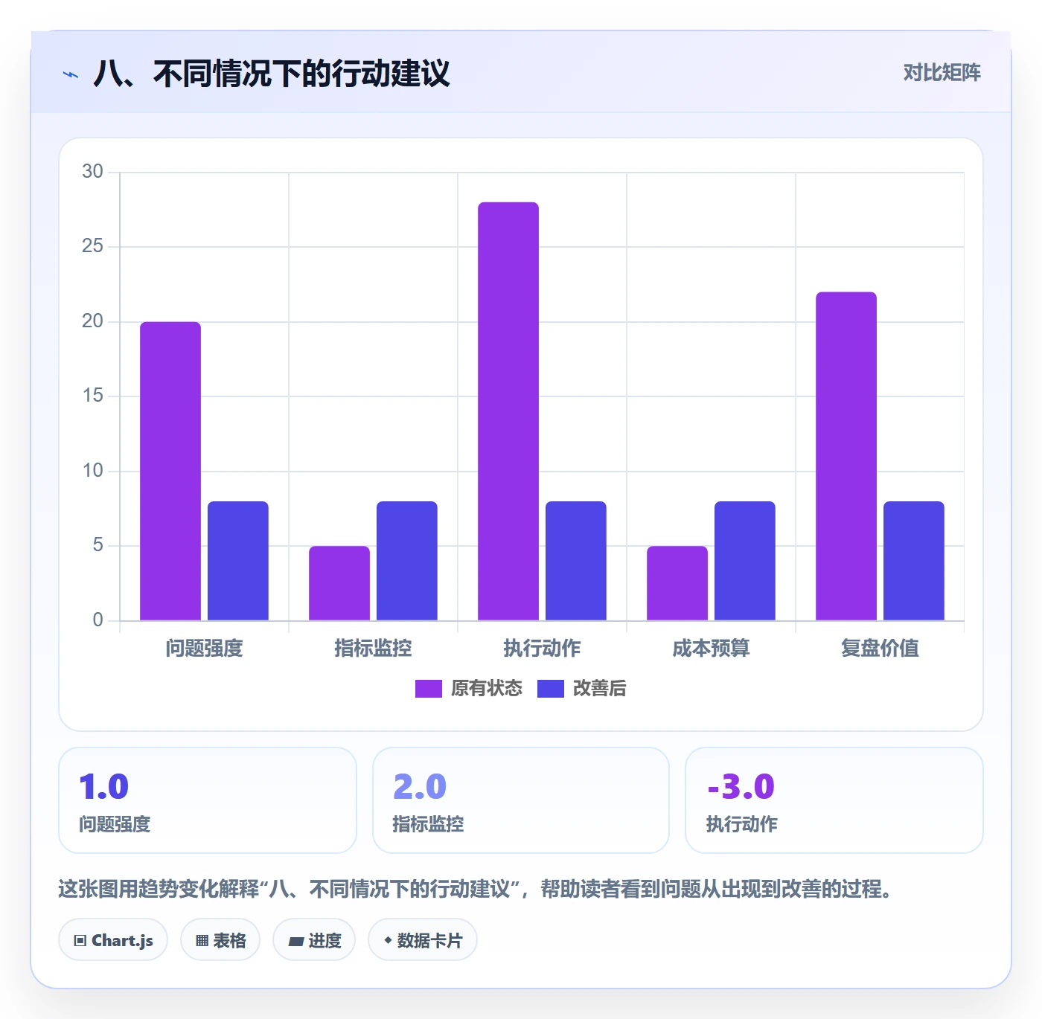Click the lightning icon beside the section title
This screenshot has width=1042, height=1019.
tap(71, 74)
